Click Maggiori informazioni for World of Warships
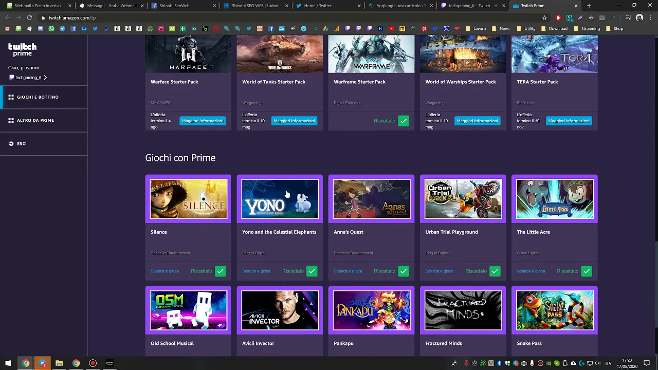 (x=477, y=121)
